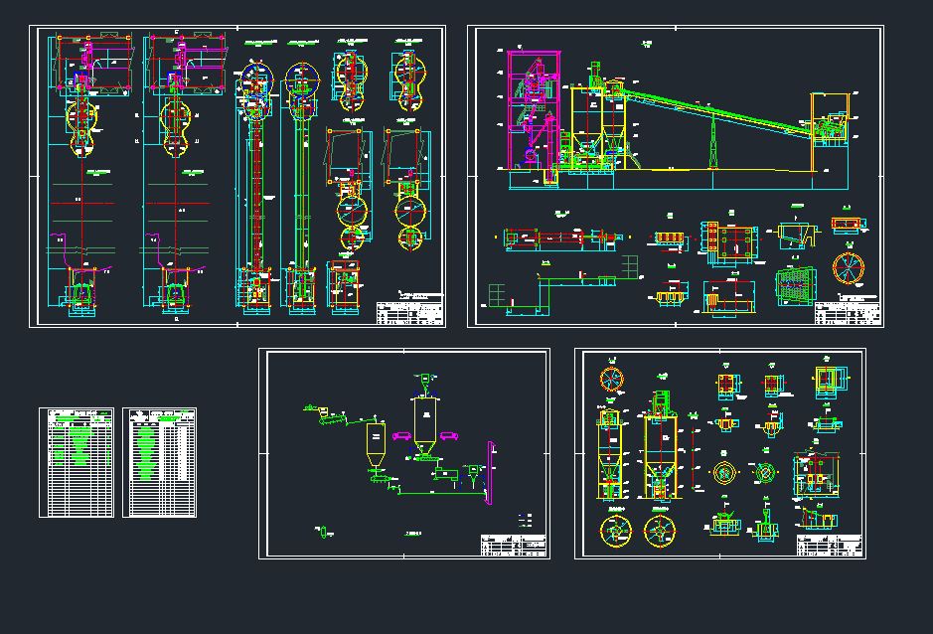Click the tall central silo in the flow diagram
This screenshot has width=933, height=634.
pyautogui.click(x=424, y=420)
